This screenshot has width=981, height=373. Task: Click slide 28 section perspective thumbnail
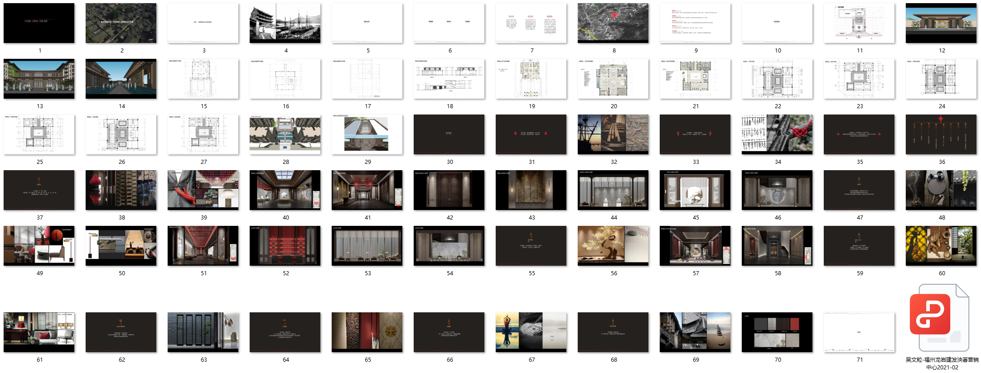click(x=285, y=134)
